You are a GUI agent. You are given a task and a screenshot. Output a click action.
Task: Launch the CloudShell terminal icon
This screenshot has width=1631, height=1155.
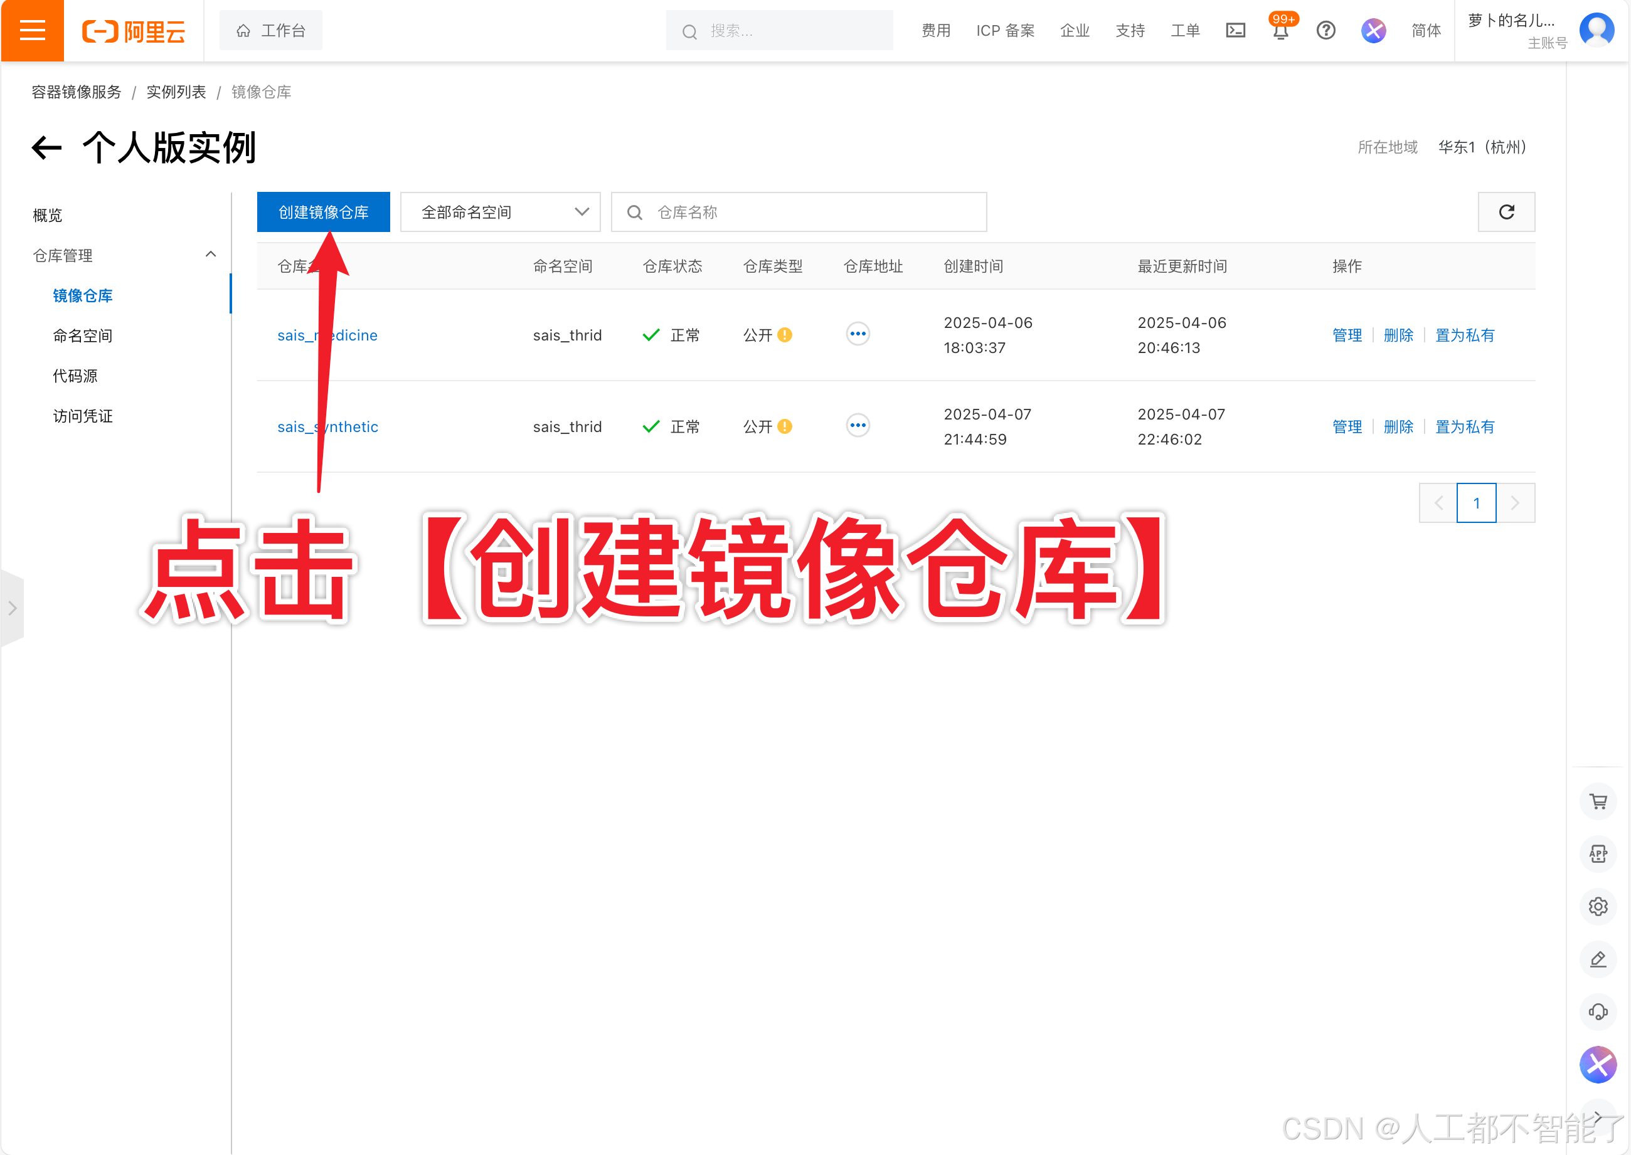(1235, 30)
